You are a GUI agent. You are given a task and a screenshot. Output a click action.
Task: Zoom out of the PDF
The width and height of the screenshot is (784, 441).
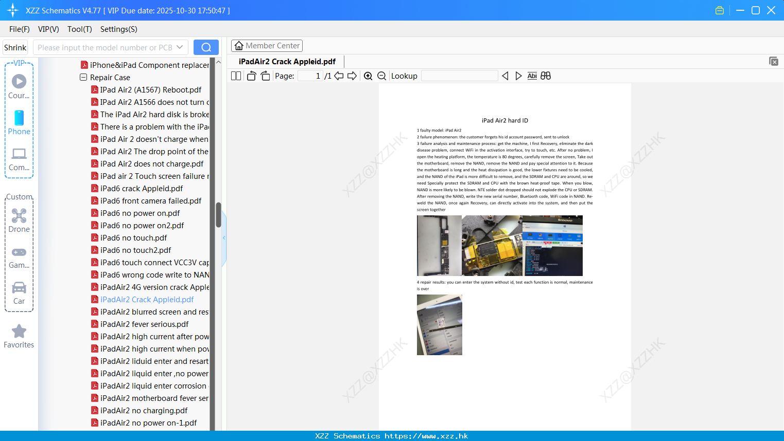[x=381, y=76]
